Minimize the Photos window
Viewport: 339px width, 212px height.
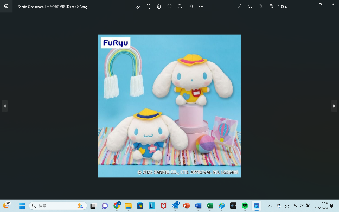coord(309,4)
